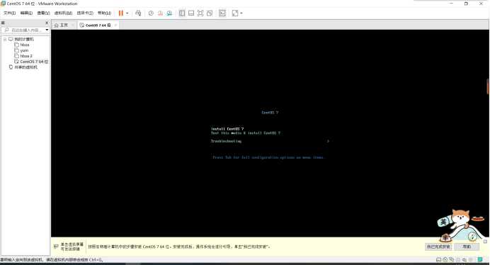The image size is (490, 265).
Task: Open the Snapshot manager icon
Action: 169,13
